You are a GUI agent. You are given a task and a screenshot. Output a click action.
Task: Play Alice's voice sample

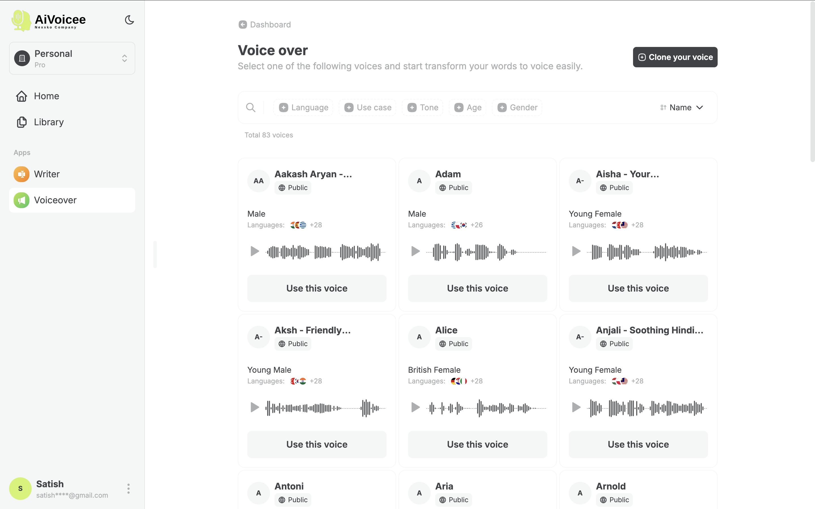pyautogui.click(x=415, y=407)
